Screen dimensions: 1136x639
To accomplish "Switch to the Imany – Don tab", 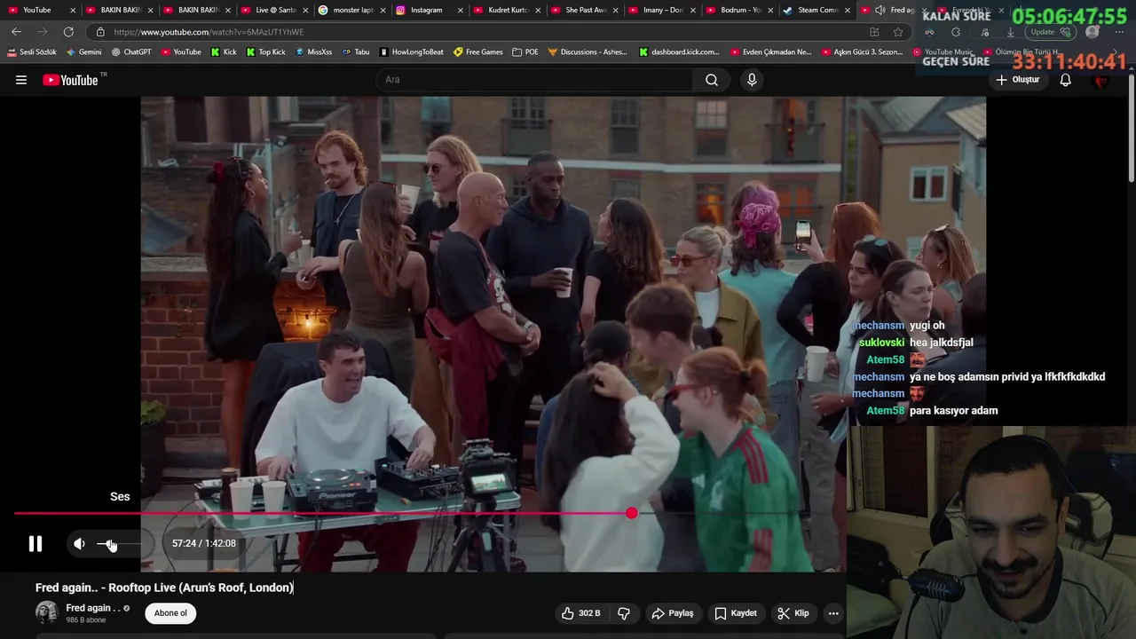I will point(662,10).
